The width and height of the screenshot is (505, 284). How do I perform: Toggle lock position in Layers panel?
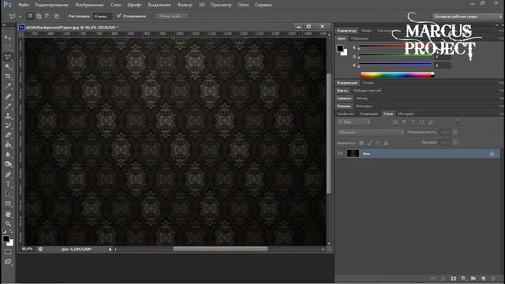pyautogui.click(x=378, y=143)
